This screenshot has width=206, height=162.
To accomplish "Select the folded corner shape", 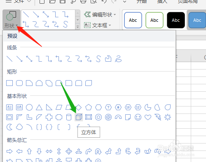I will click(x=128, y=117).
